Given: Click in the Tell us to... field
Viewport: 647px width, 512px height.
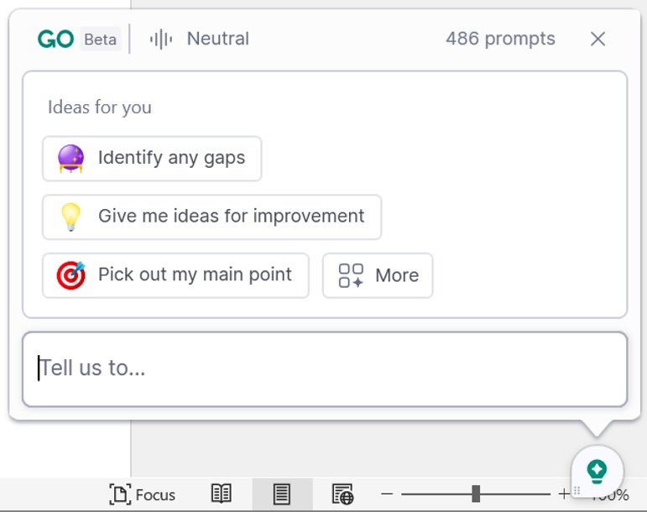Looking at the screenshot, I should coord(325,368).
